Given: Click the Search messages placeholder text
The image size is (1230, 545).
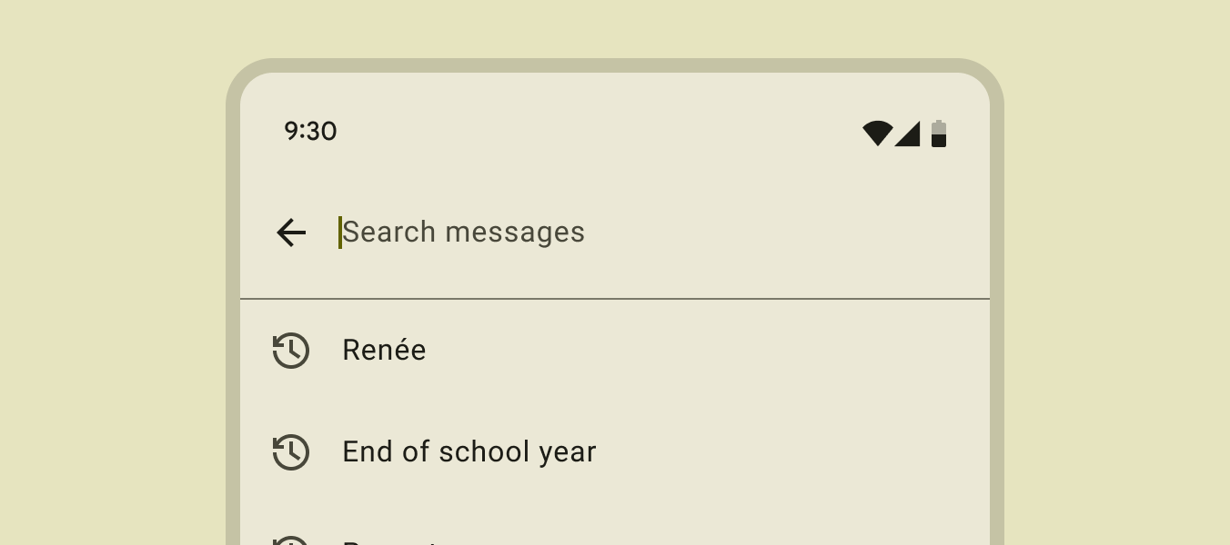Looking at the screenshot, I should click(x=464, y=233).
